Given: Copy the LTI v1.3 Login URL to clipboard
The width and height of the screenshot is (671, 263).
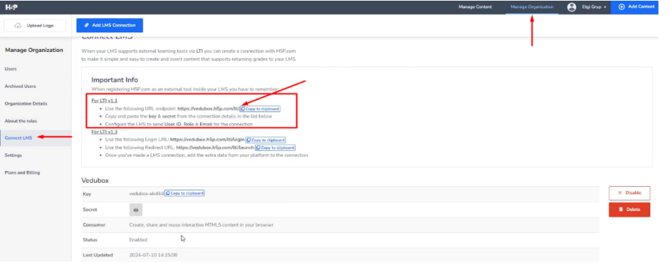Looking at the screenshot, I should pyautogui.click(x=265, y=140).
